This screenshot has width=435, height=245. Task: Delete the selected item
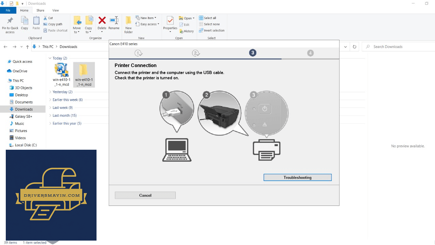(x=102, y=25)
